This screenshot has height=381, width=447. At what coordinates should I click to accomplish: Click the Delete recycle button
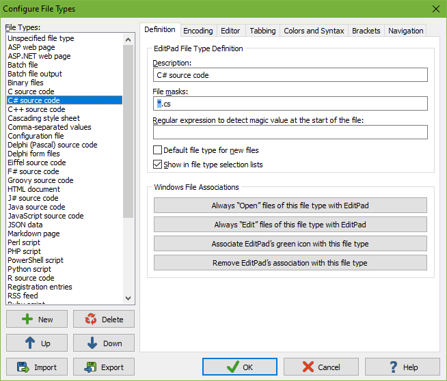click(x=104, y=319)
